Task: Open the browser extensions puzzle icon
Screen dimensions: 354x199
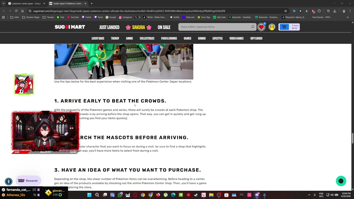Action: click(x=319, y=11)
